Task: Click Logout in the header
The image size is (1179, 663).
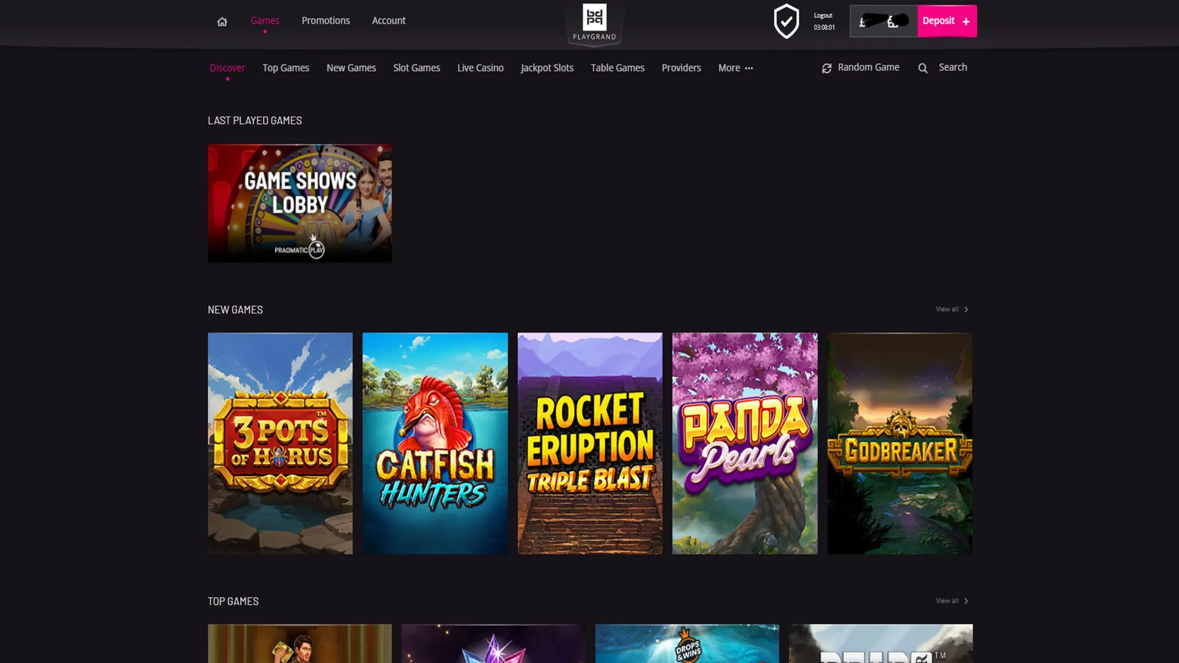Action: point(823,15)
